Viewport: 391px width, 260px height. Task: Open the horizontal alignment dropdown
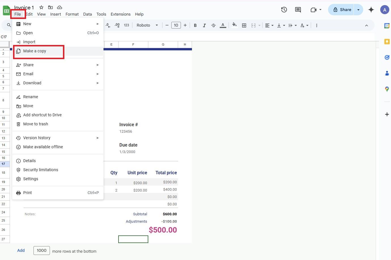tap(268, 25)
